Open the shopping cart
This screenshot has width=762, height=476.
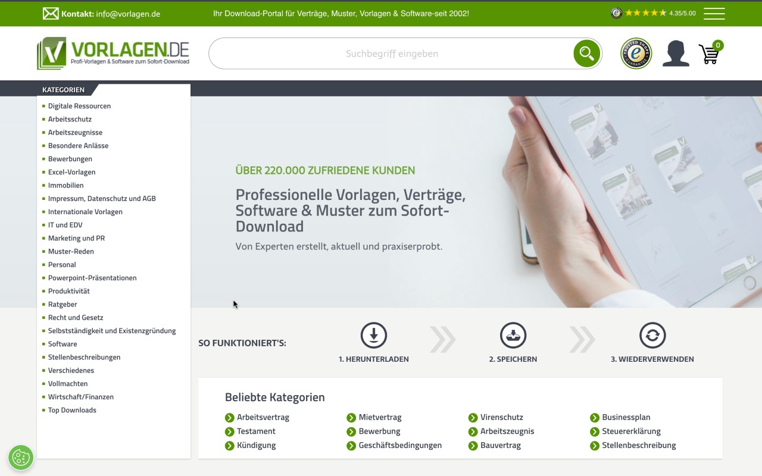tap(708, 54)
